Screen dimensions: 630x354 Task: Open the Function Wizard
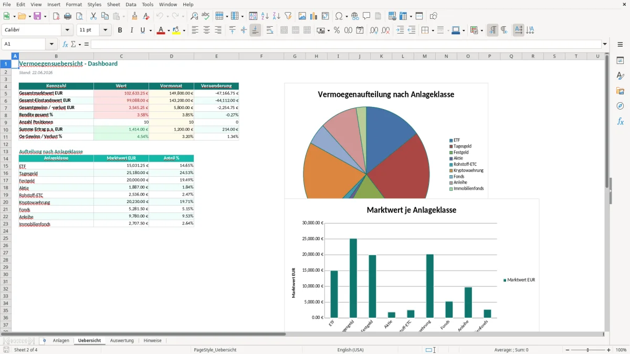point(65,44)
